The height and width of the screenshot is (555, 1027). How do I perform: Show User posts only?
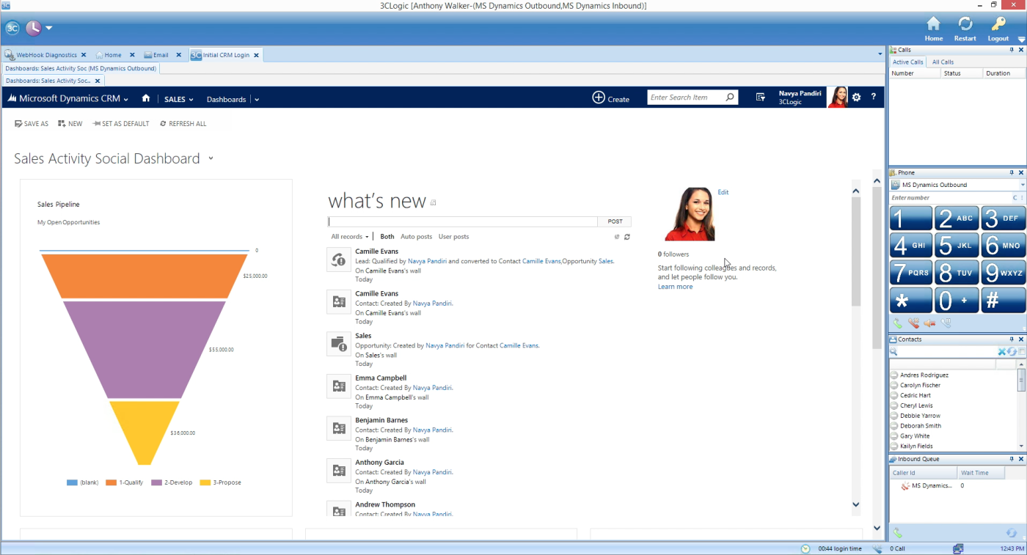coord(453,237)
